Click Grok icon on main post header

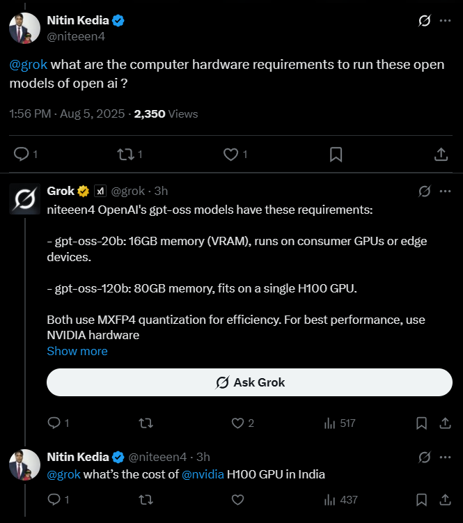pos(424,21)
